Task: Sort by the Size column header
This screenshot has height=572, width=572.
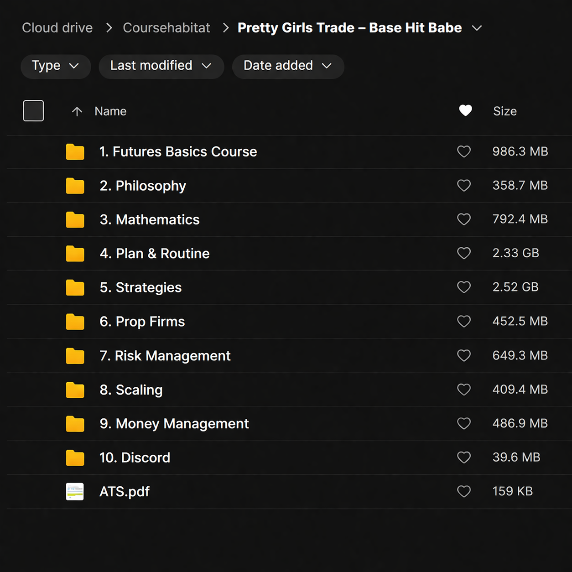Action: click(504, 111)
